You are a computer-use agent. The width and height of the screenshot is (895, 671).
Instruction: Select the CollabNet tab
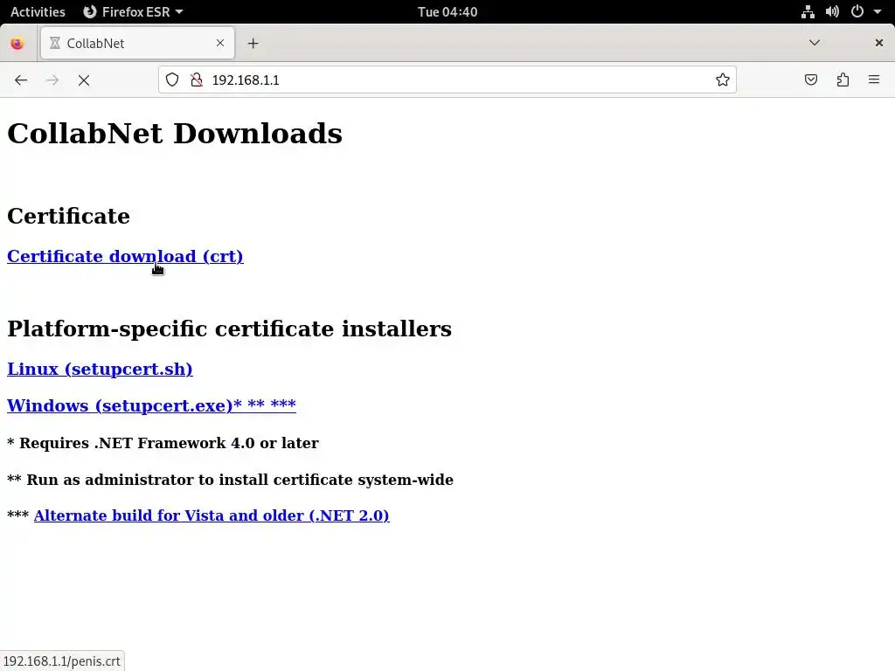pos(137,43)
